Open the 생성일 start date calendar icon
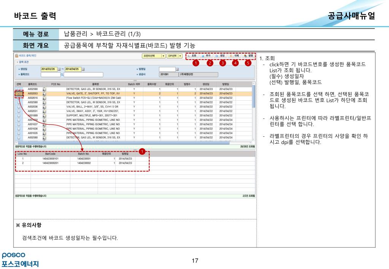The width and height of the screenshot is (389, 269). point(59,69)
